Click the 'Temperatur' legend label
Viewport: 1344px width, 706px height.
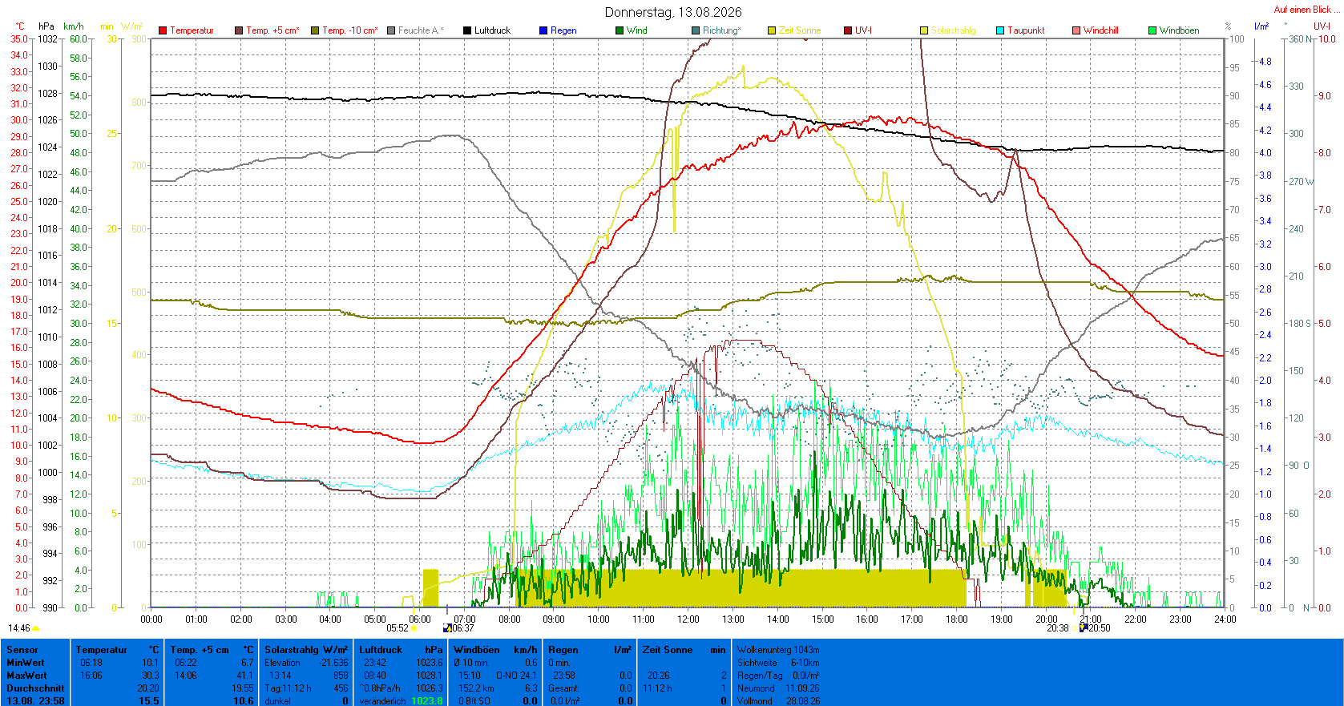(192, 30)
